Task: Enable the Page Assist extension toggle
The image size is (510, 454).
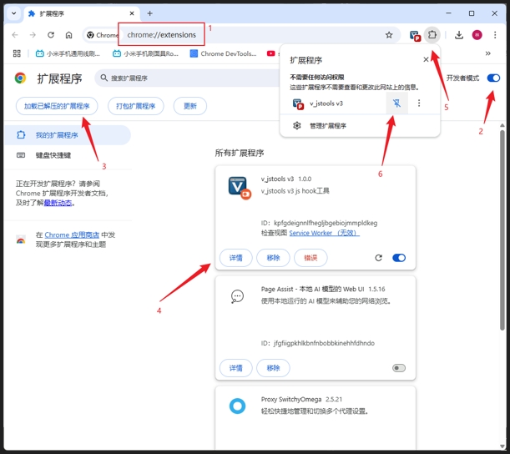Action: pos(399,368)
